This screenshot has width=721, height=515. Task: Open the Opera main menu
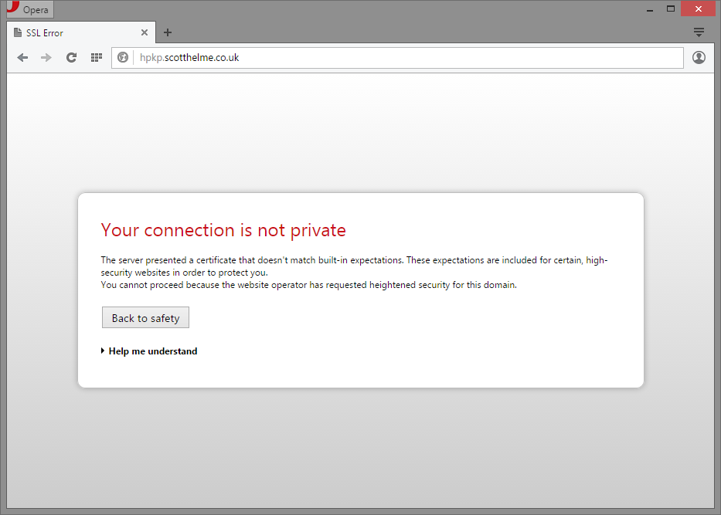pos(29,10)
